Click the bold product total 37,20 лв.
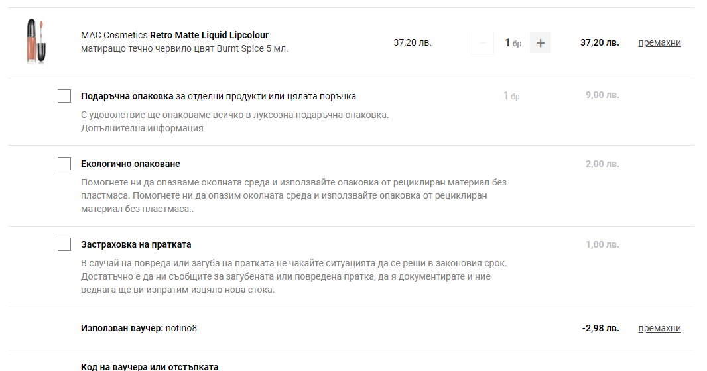The image size is (707, 371). pyautogui.click(x=600, y=42)
